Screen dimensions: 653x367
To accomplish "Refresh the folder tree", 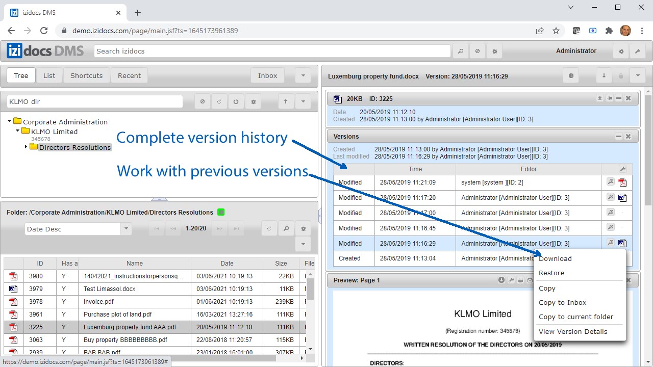I will click(x=219, y=101).
